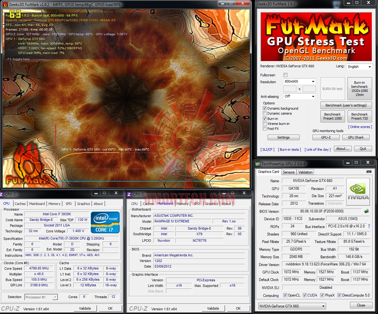Open the Link of the day

[x=317, y=150]
